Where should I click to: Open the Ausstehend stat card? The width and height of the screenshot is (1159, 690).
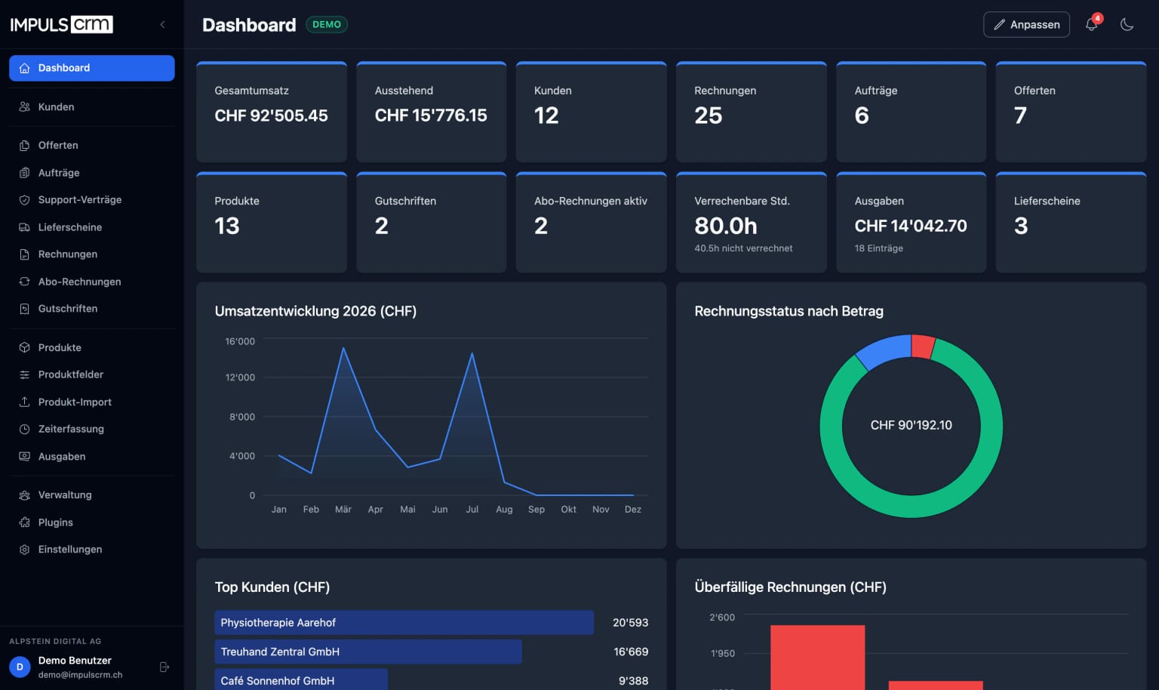pyautogui.click(x=432, y=112)
